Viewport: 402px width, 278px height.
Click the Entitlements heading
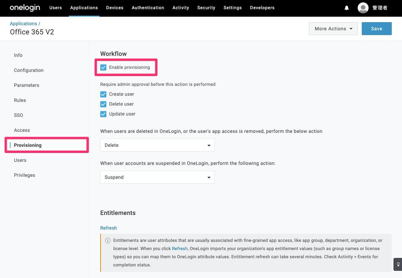118,213
